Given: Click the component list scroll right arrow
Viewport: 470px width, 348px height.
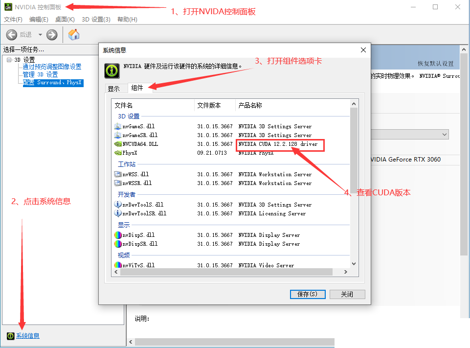Looking at the screenshot, I should 346,272.
